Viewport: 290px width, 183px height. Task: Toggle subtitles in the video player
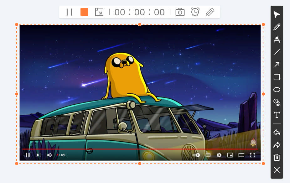208,155
